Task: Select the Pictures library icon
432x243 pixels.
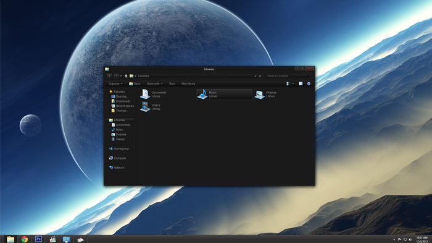Action: click(260, 95)
